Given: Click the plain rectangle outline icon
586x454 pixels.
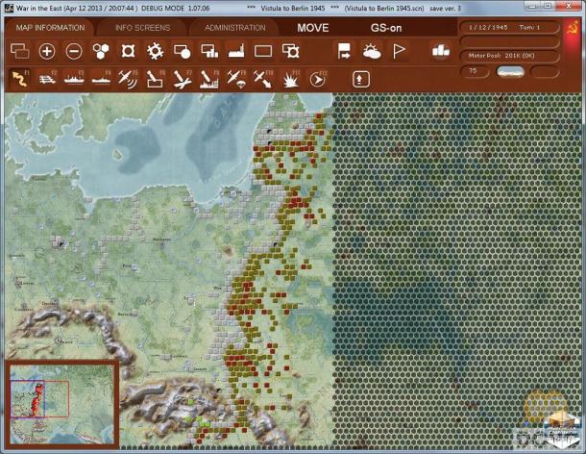Looking at the screenshot, I should tap(263, 51).
